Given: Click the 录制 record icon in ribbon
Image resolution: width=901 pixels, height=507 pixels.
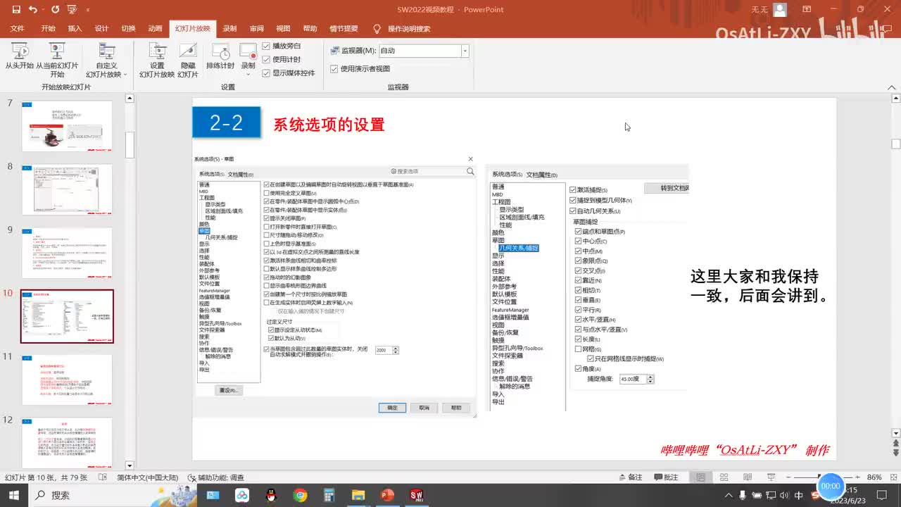Looking at the screenshot, I should tap(248, 51).
